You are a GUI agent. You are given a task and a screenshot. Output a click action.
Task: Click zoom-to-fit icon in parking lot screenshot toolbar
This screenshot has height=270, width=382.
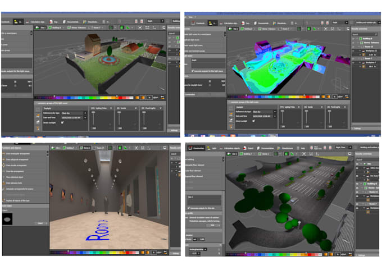(x=304, y=154)
